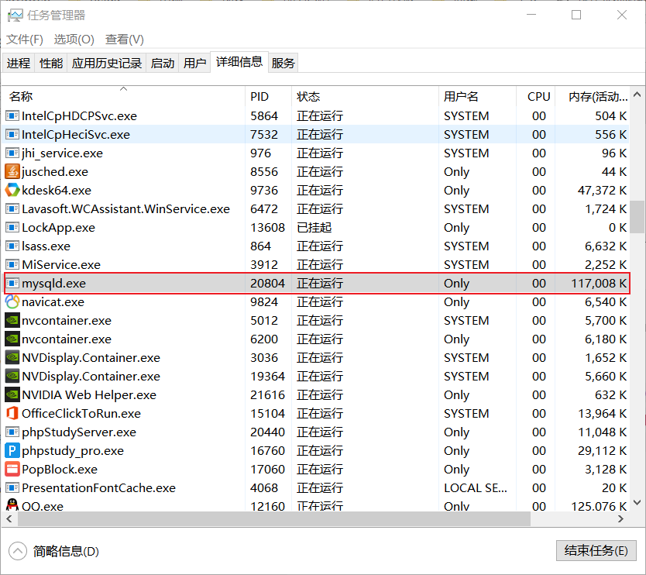Click the QQ.exe penguin icon
The width and height of the screenshot is (646, 575).
tap(12, 505)
